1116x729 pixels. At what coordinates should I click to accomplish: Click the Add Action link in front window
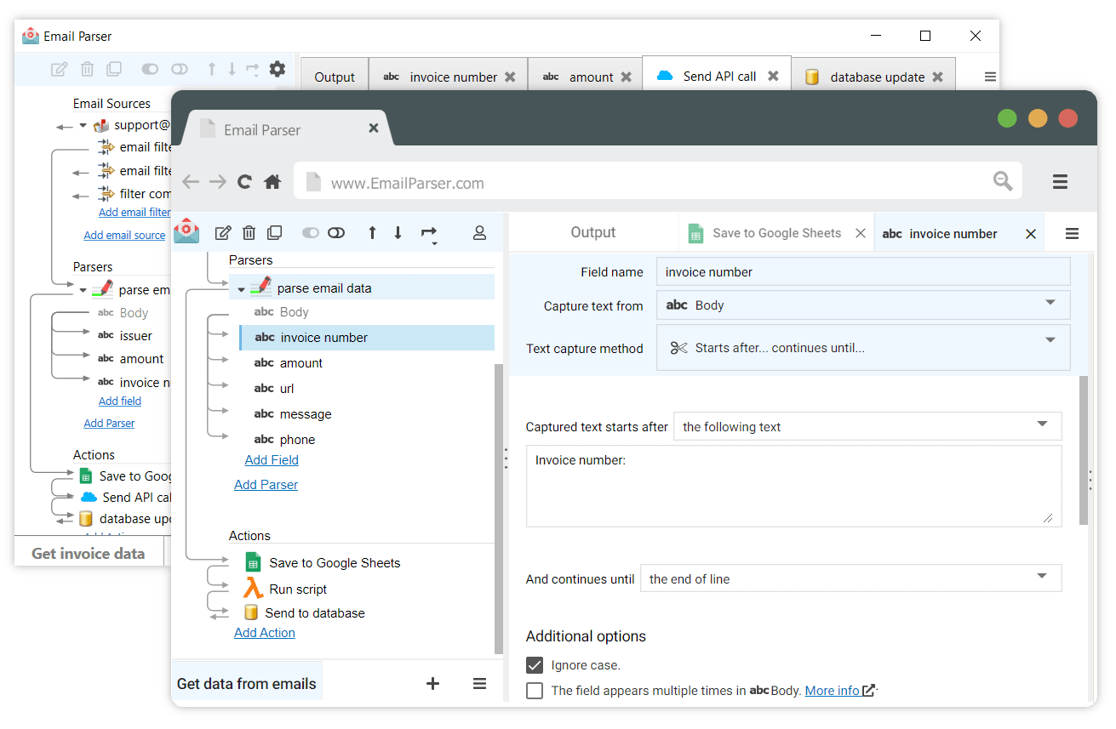(265, 633)
